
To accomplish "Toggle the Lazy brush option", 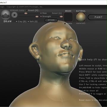I will 22,10.
